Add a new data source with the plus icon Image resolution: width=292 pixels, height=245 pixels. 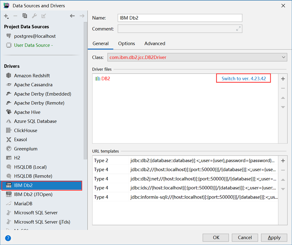[x=5, y=16]
